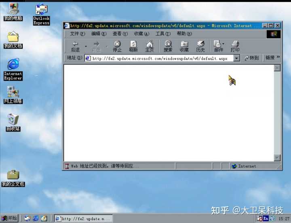Click Show Desktop quick launch icon

44,219
